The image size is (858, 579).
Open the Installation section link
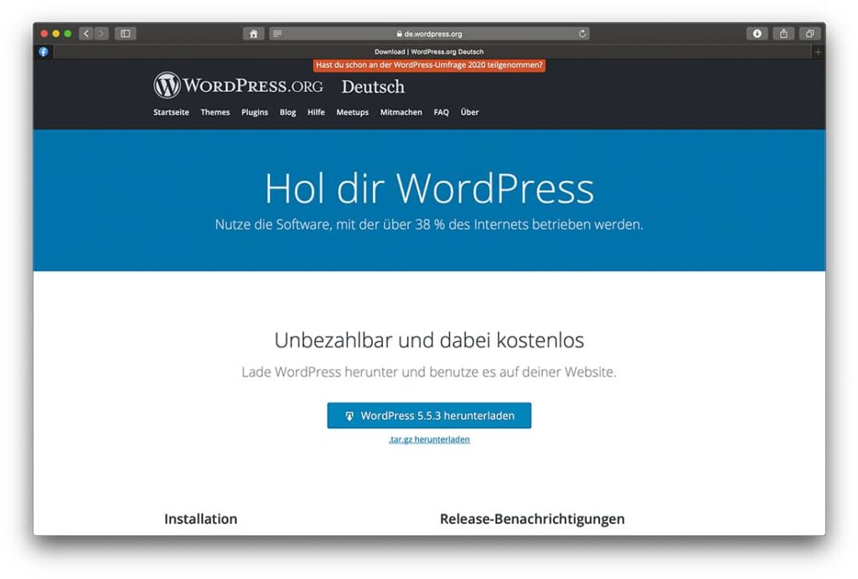[200, 519]
